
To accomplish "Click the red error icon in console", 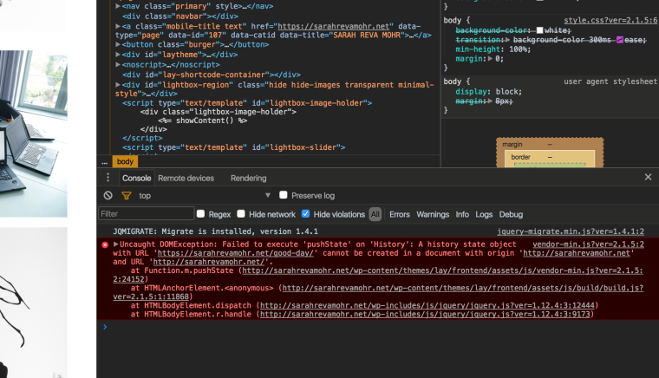I will (x=105, y=245).
